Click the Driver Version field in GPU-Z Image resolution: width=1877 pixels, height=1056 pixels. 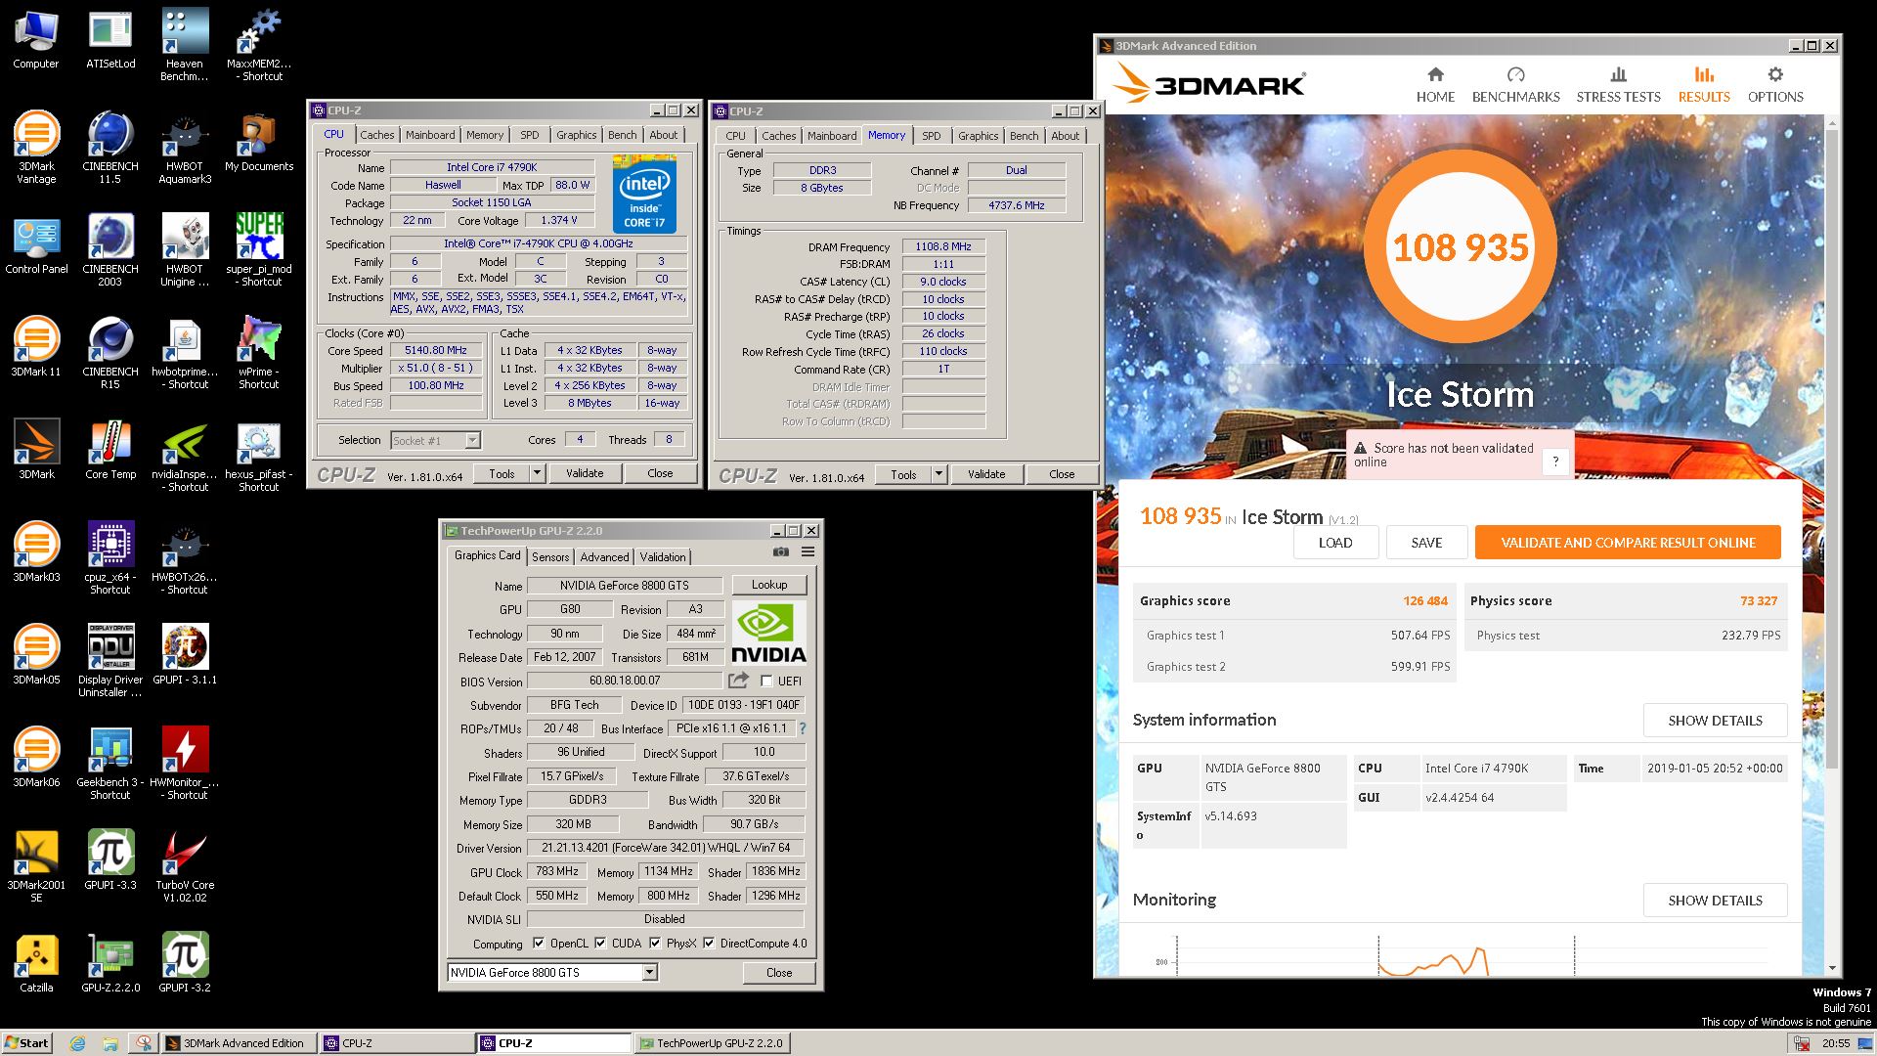[666, 848]
